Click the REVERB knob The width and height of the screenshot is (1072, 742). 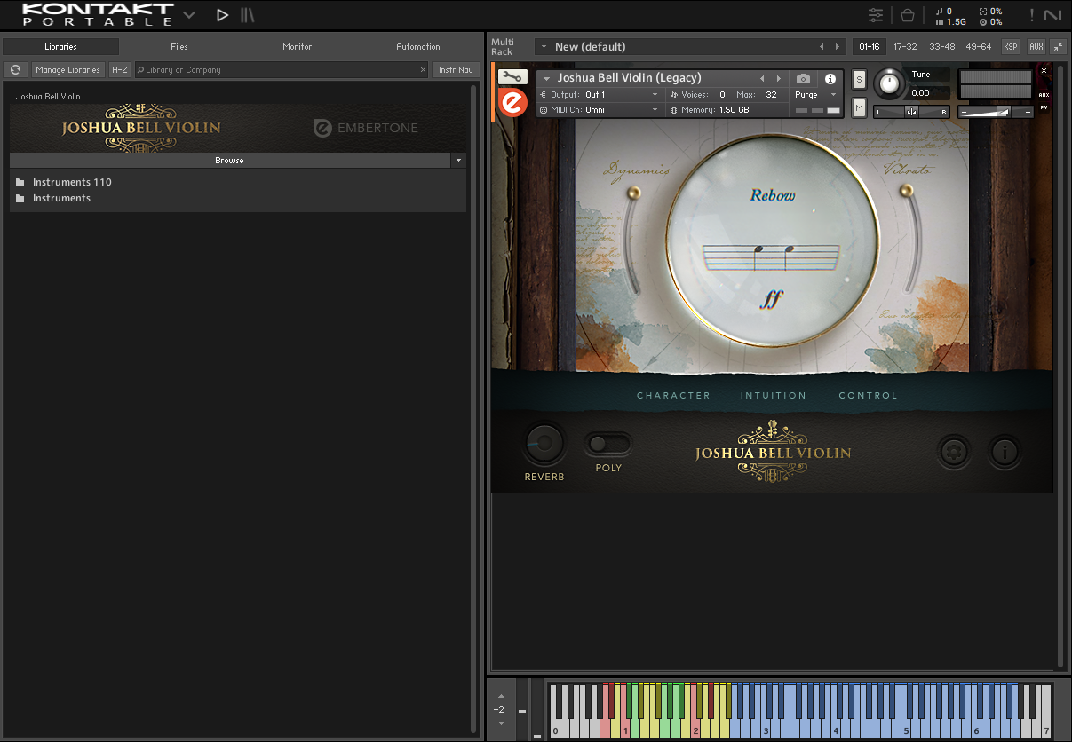(x=544, y=443)
